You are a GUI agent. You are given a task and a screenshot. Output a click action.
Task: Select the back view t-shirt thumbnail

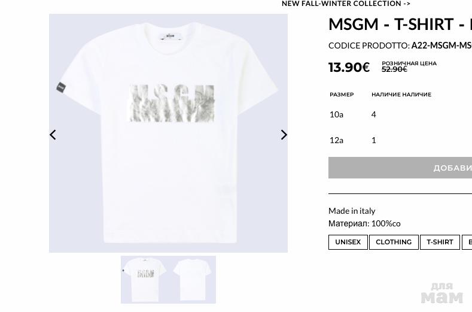coord(193,280)
